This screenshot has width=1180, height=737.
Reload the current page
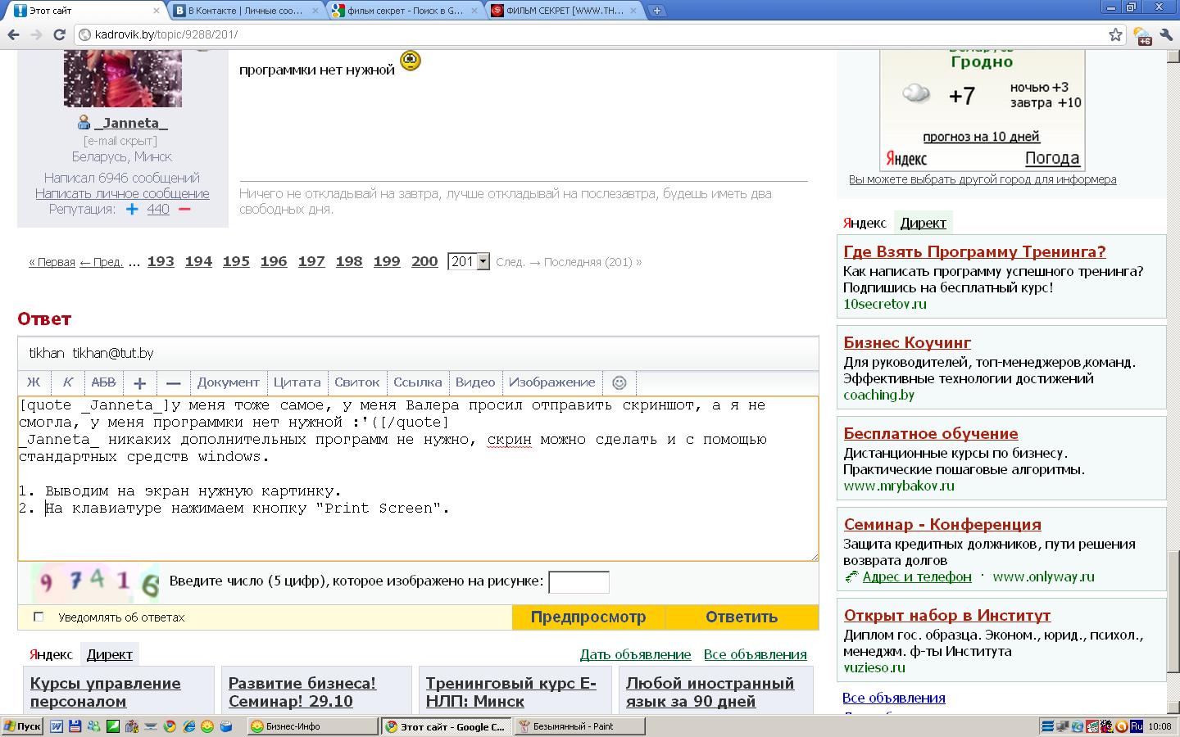59,34
